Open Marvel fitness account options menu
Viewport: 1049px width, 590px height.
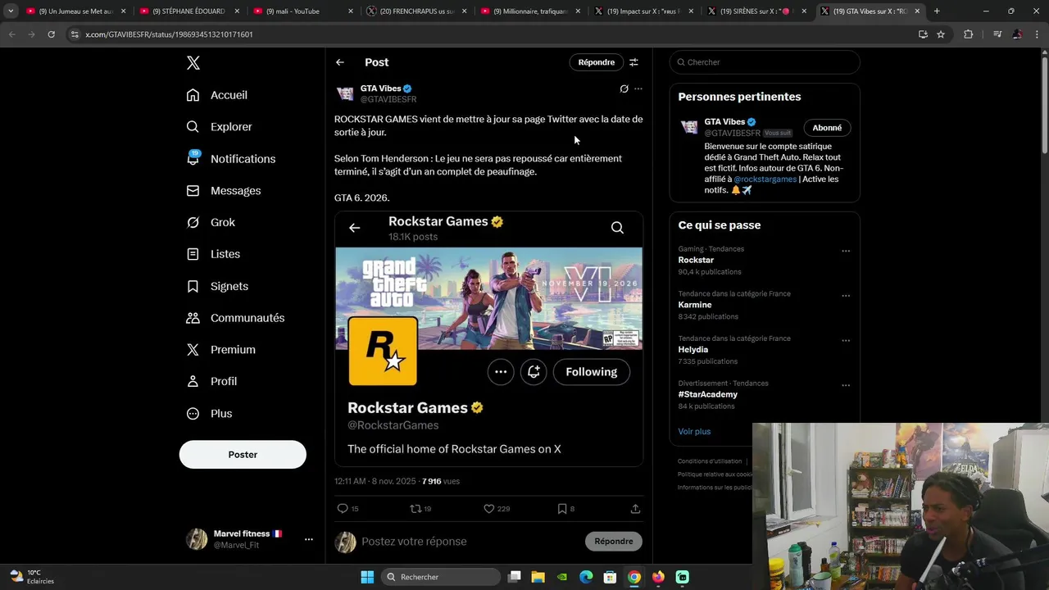point(308,539)
